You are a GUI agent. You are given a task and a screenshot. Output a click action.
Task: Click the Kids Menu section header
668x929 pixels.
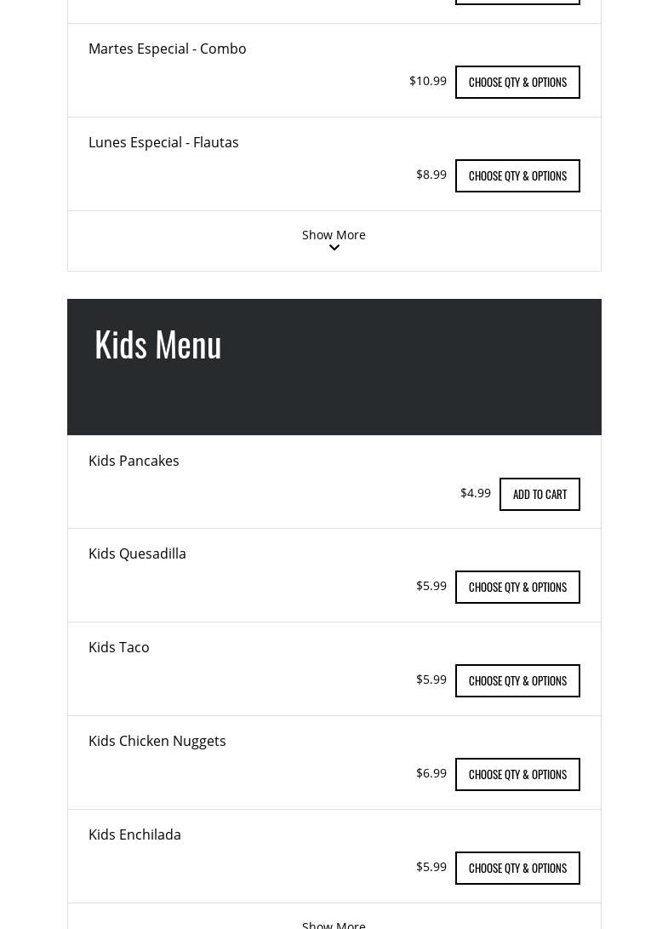point(158,344)
